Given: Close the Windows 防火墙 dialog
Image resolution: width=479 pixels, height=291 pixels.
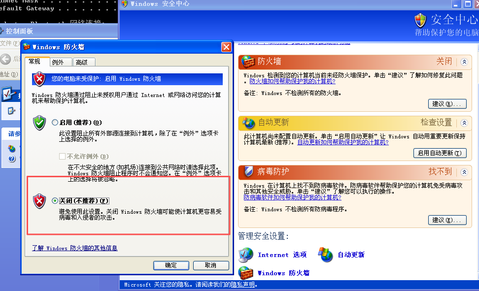Looking at the screenshot, I should point(226,47).
